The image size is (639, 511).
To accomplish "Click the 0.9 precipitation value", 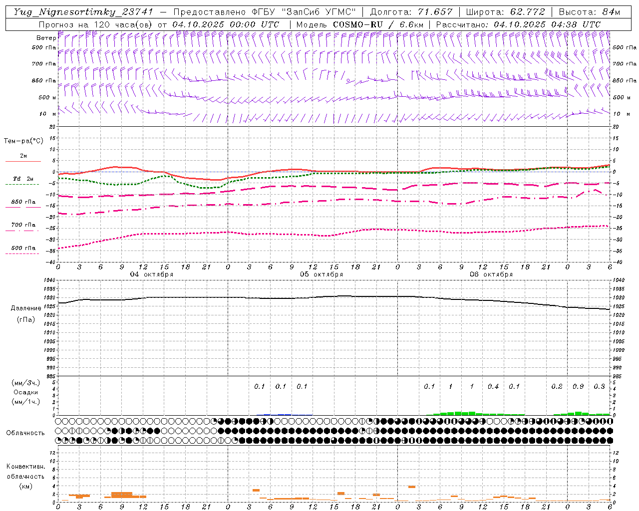I will click(578, 387).
